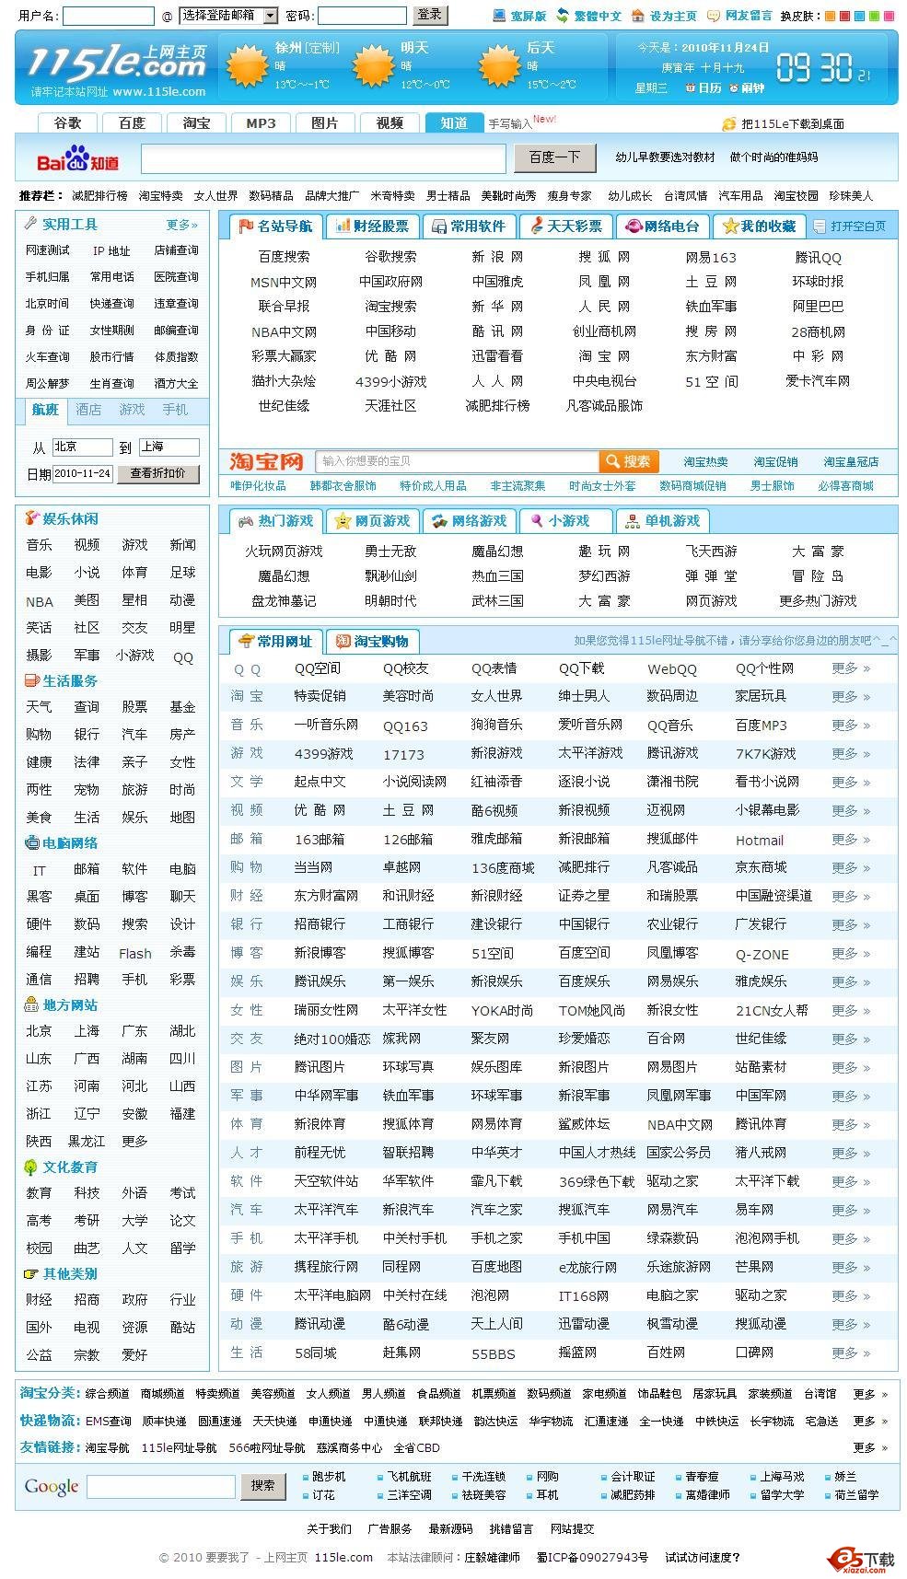Viewport: 907px width, 1579px height.
Task: Open the 手写输入 link
Action: [x=510, y=123]
